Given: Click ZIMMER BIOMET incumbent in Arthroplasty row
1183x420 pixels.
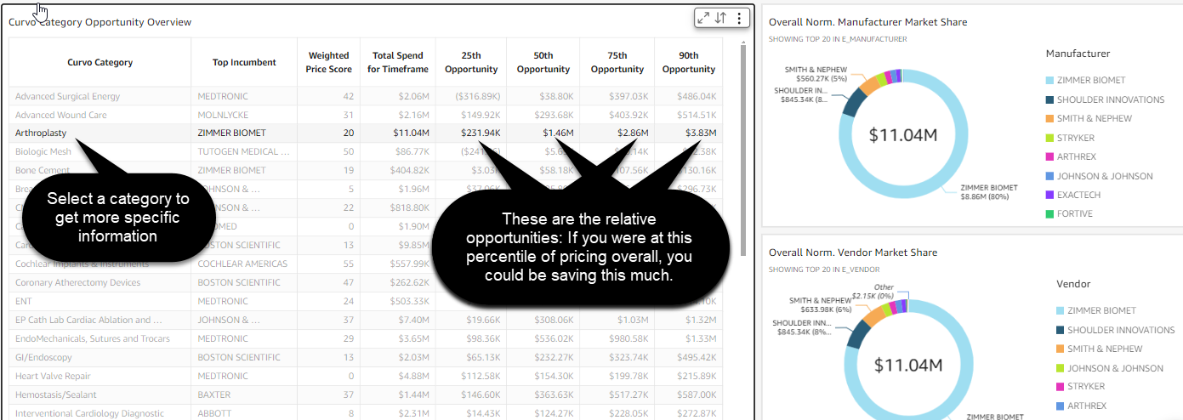Looking at the screenshot, I should coord(231,133).
